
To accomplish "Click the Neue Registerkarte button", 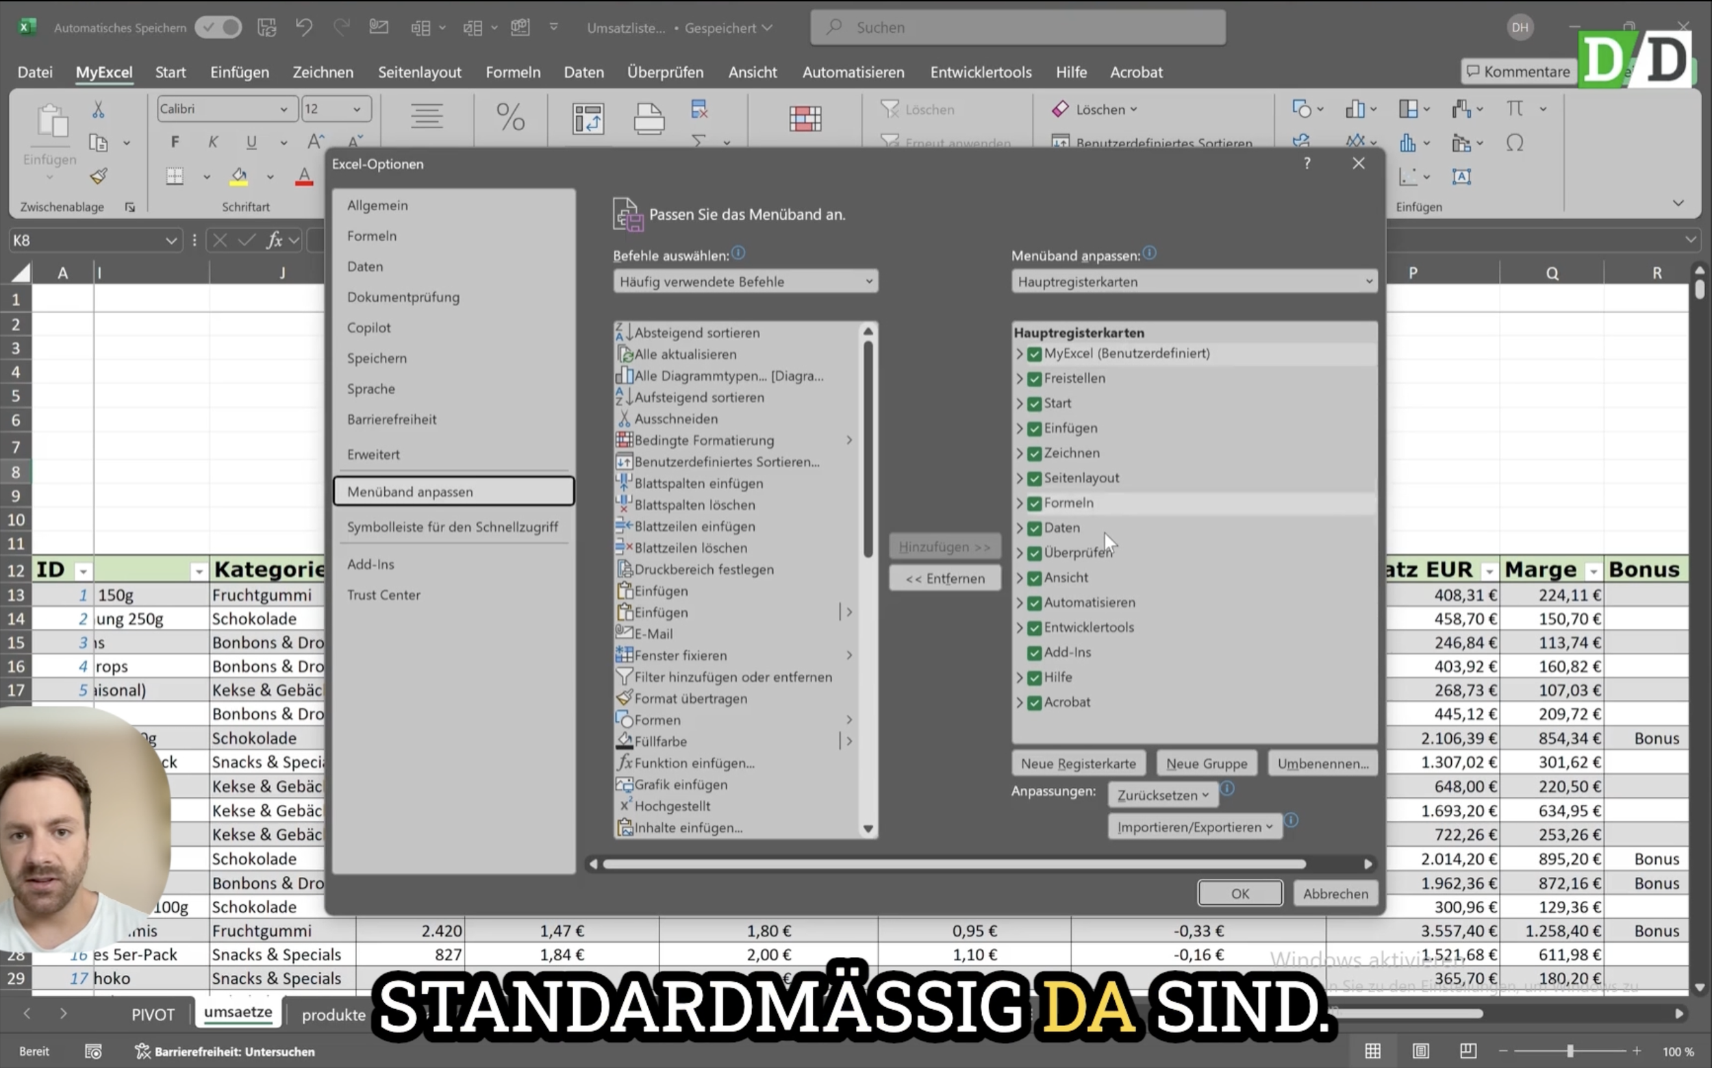I will [x=1078, y=764].
